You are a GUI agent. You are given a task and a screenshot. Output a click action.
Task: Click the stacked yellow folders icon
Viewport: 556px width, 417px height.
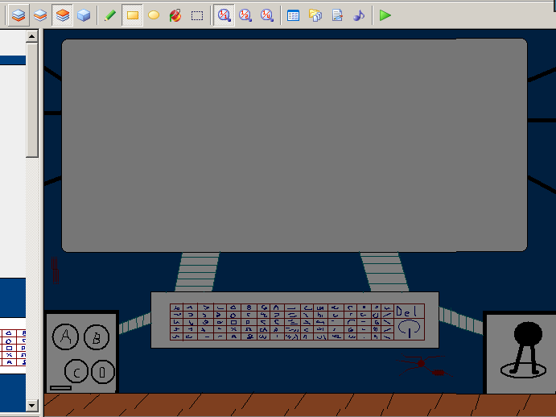point(315,15)
